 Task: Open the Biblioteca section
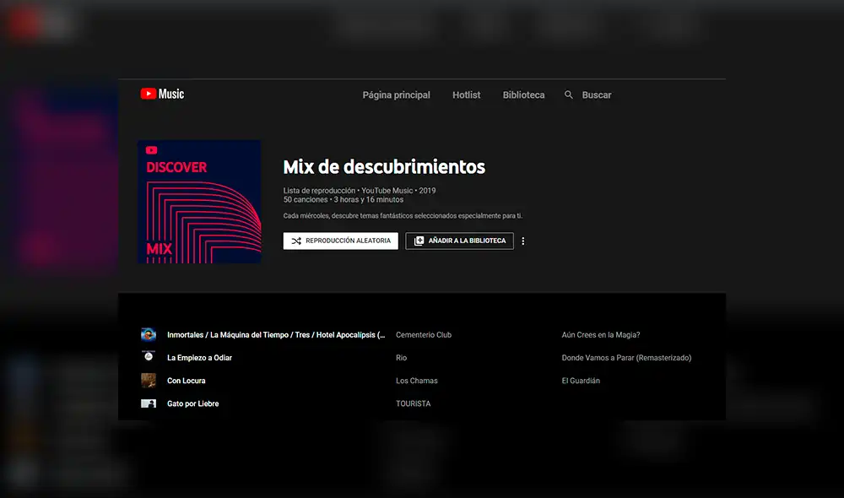pyautogui.click(x=523, y=95)
